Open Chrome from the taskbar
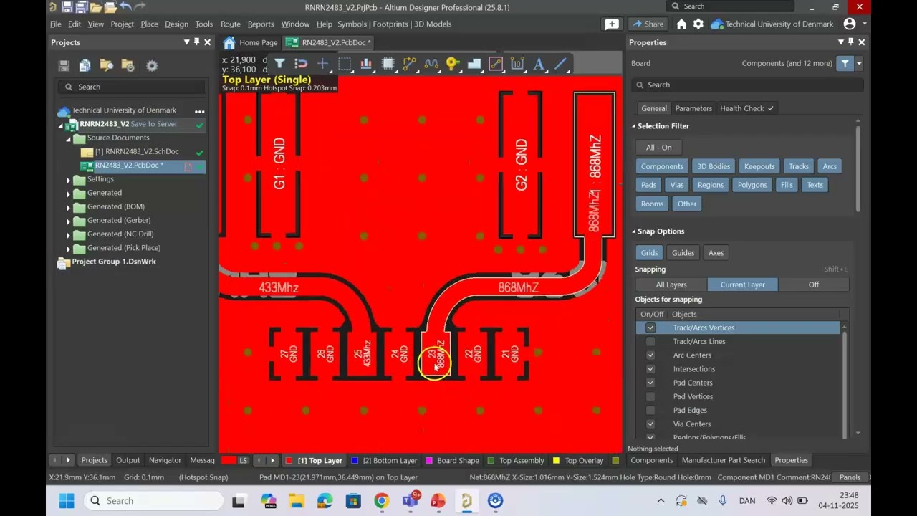 (381, 500)
